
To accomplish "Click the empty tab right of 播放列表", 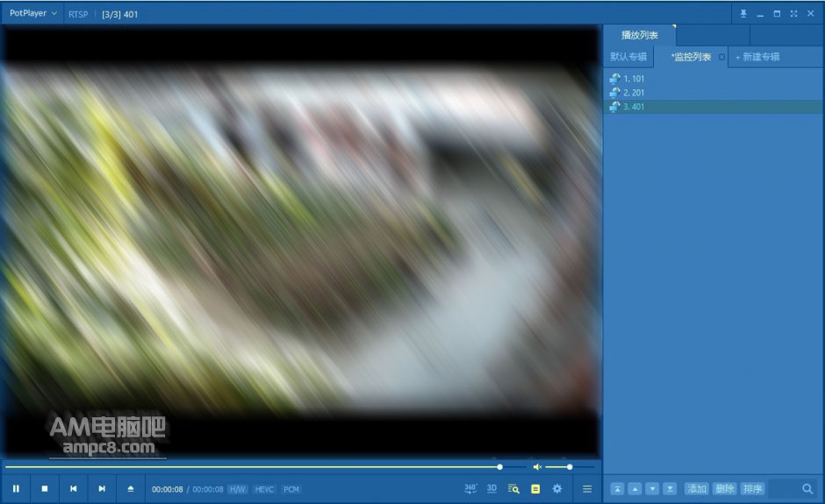I will [713, 35].
